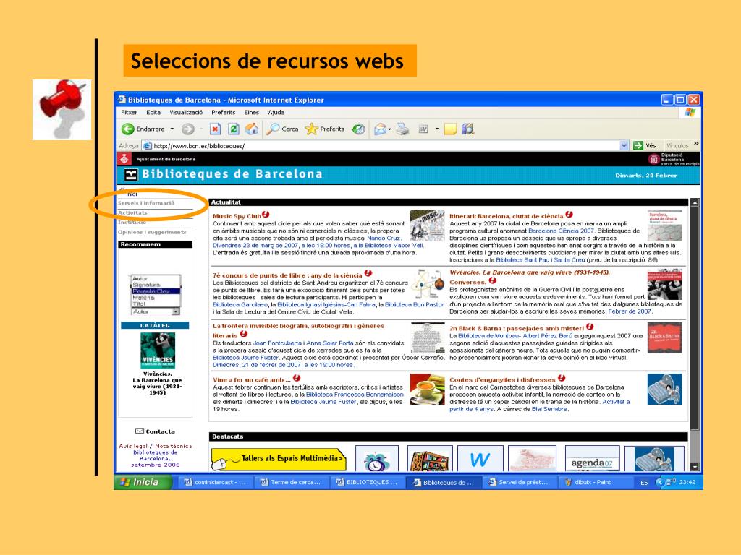Expand toolbar overflow chevron beside Vincles
The image size is (741, 555).
[695, 144]
